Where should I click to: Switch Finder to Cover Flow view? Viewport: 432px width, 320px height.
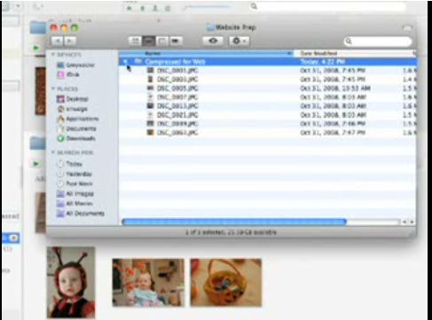176,41
